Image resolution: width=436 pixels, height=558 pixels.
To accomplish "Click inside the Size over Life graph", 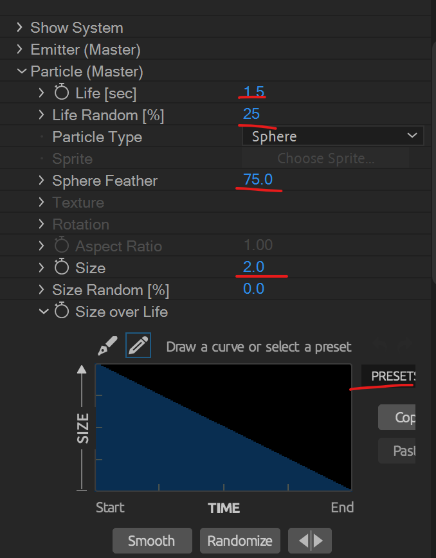I will point(223,428).
